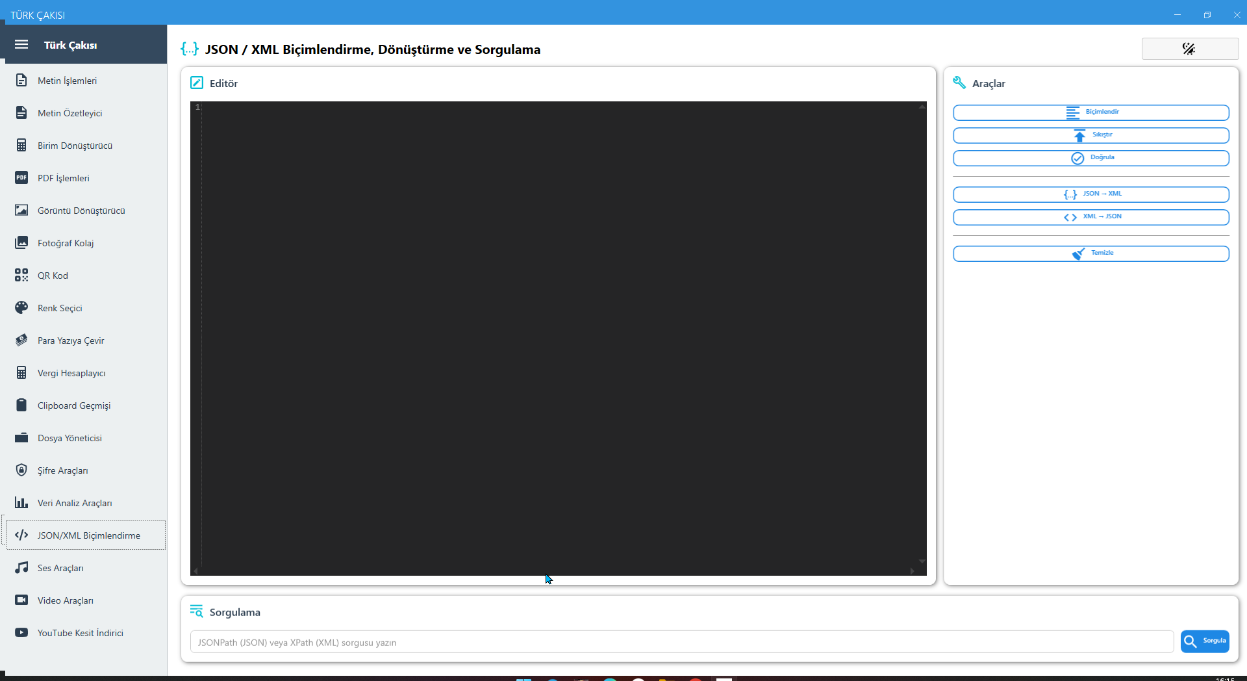This screenshot has width=1247, height=681.
Task: Select Birim Dönüştürücü menu item
Action: 75,146
